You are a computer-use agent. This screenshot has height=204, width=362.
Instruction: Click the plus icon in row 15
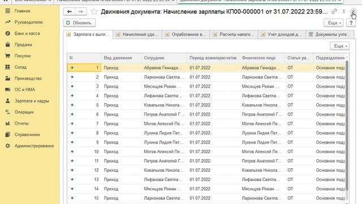click(72, 198)
